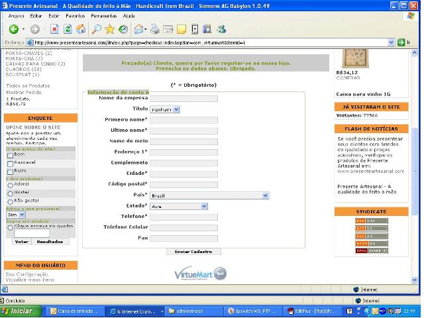This screenshot has width=424, height=318.
Task: Stop page loading with the red X icon
Action: 54,29
